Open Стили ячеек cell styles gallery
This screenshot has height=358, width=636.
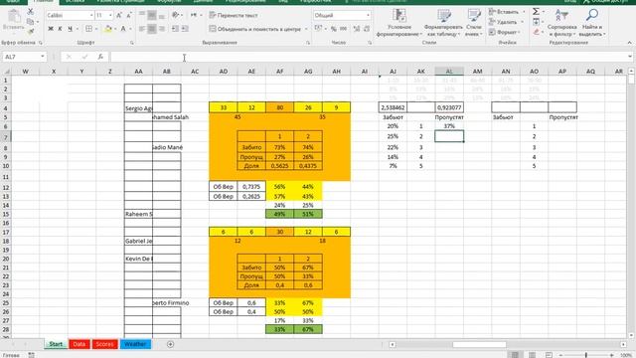click(x=473, y=23)
